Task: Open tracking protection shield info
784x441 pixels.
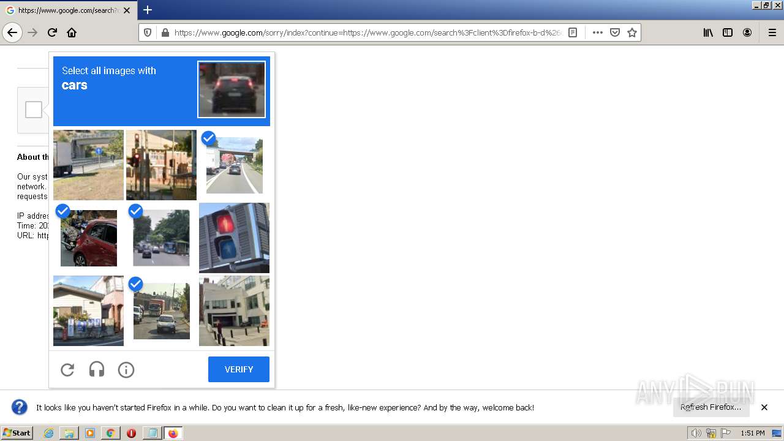Action: click(148, 32)
